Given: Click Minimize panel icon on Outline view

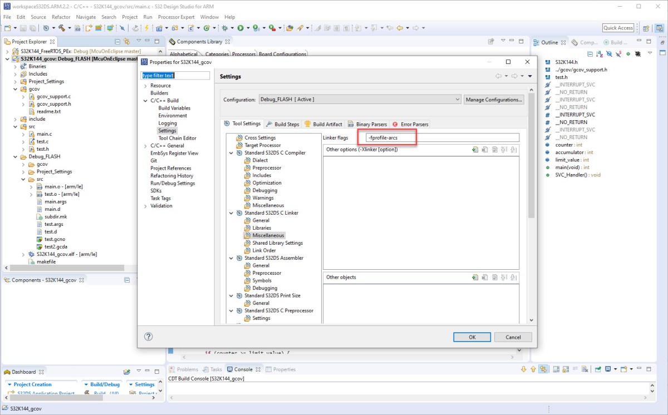Looking at the screenshot, I should [x=639, y=41].
